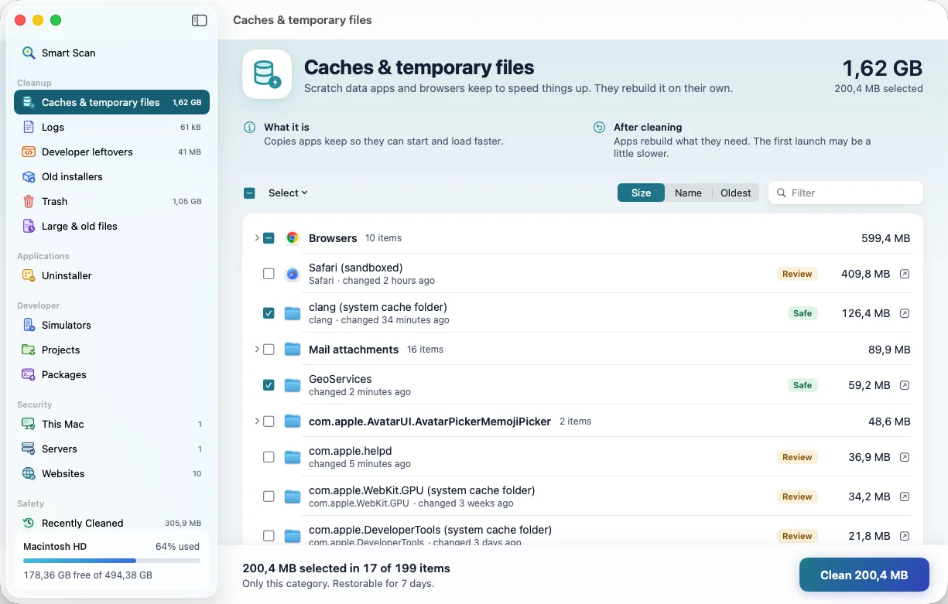The width and height of the screenshot is (948, 604).
Task: Click the Servers icon in sidebar
Action: coord(29,449)
